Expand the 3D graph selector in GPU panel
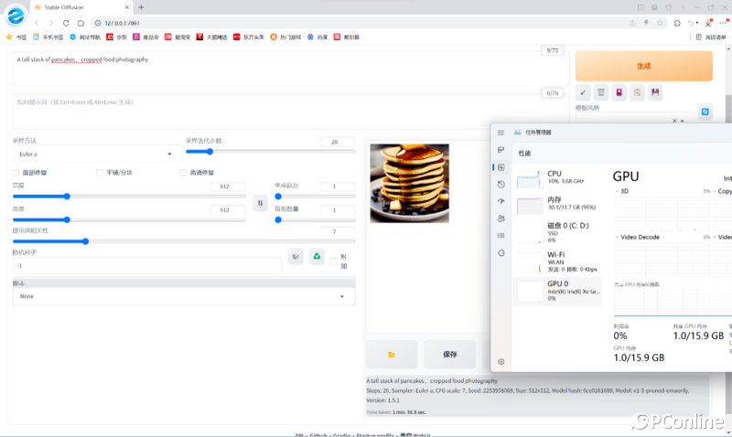This screenshot has height=437, width=732. (x=618, y=191)
